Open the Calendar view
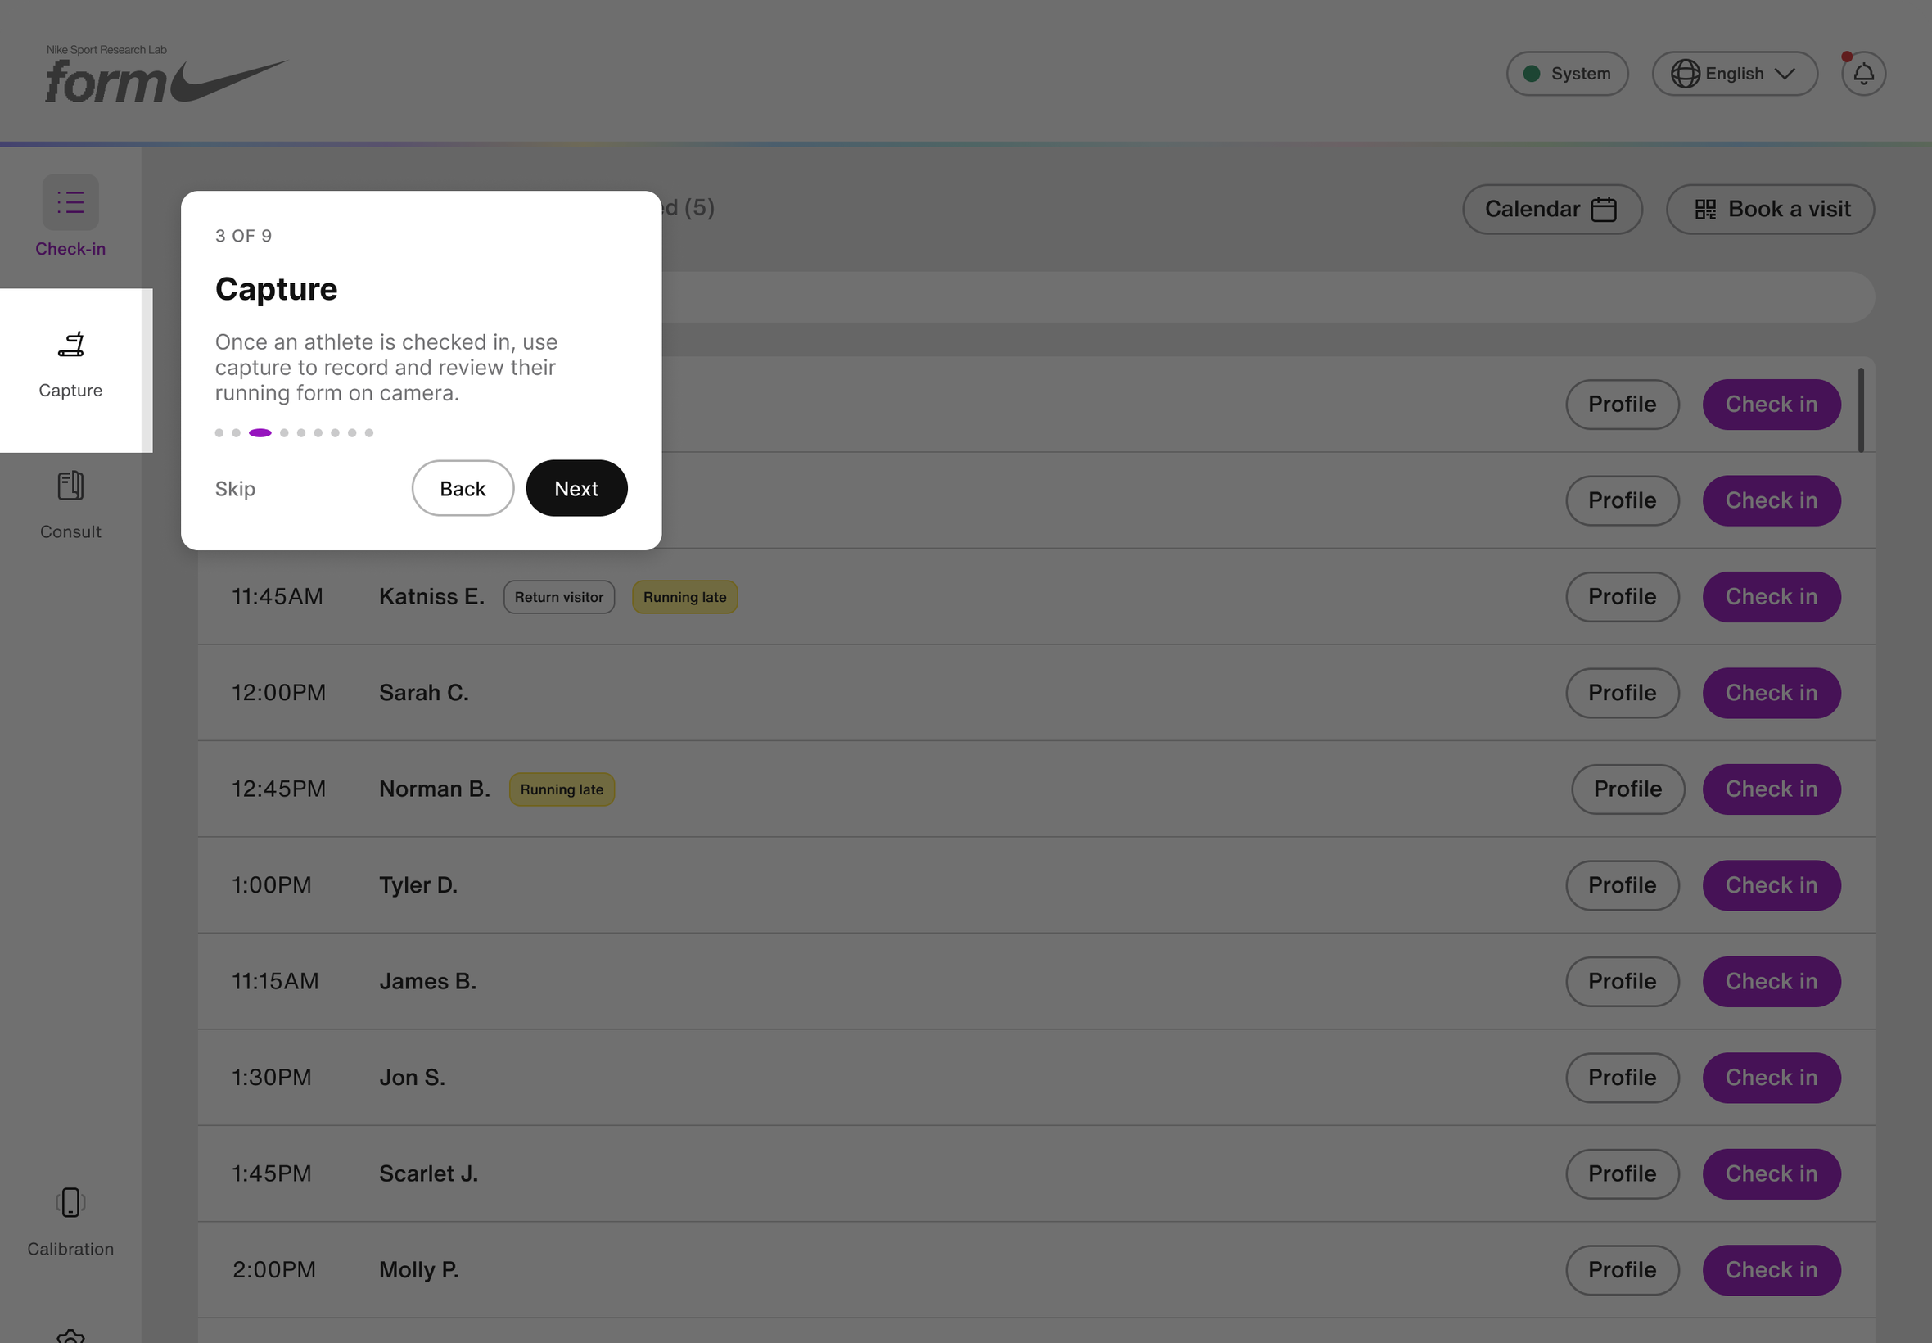 point(1552,210)
